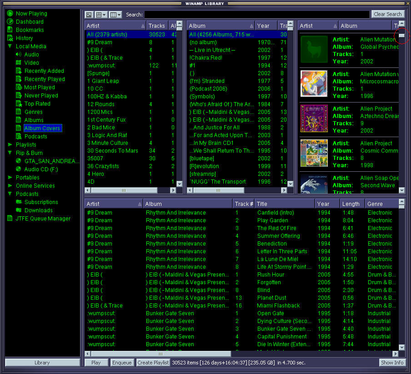The image size is (411, 374).
Task: Open the view mode layout dropdown
Action: tap(100, 15)
